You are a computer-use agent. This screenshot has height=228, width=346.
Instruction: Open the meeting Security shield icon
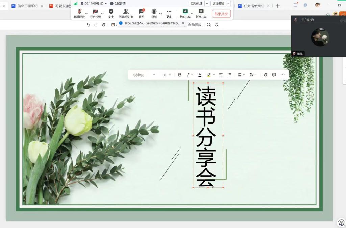[111, 13]
